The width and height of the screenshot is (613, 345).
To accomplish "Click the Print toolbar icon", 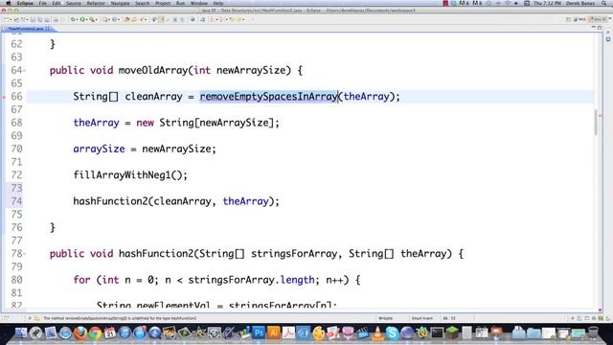I will pos(56,19).
